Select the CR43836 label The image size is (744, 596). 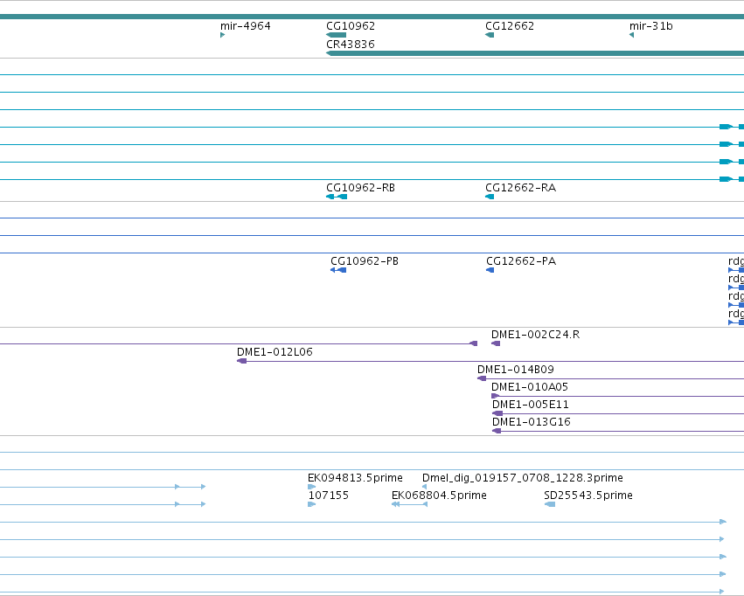(351, 45)
